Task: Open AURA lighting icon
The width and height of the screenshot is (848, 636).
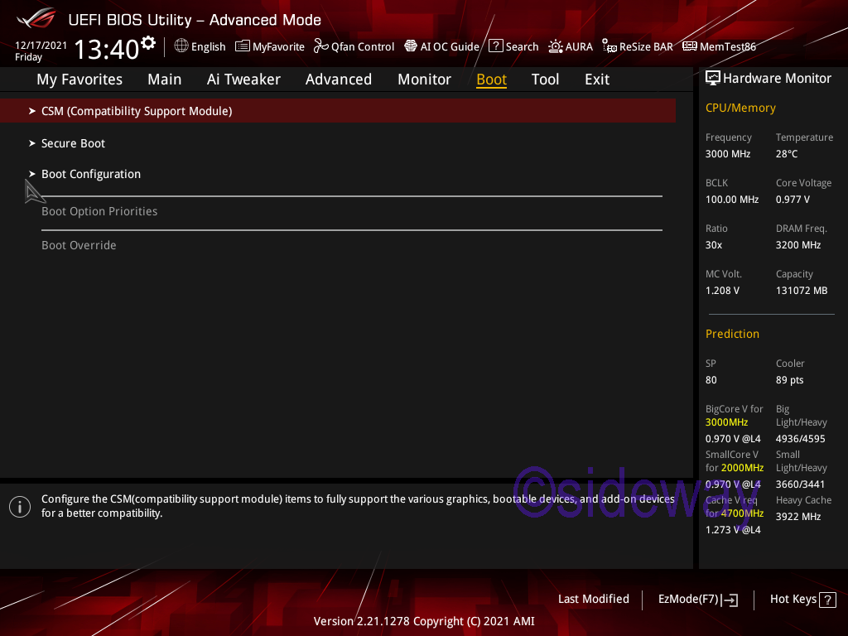Action: pos(556,46)
